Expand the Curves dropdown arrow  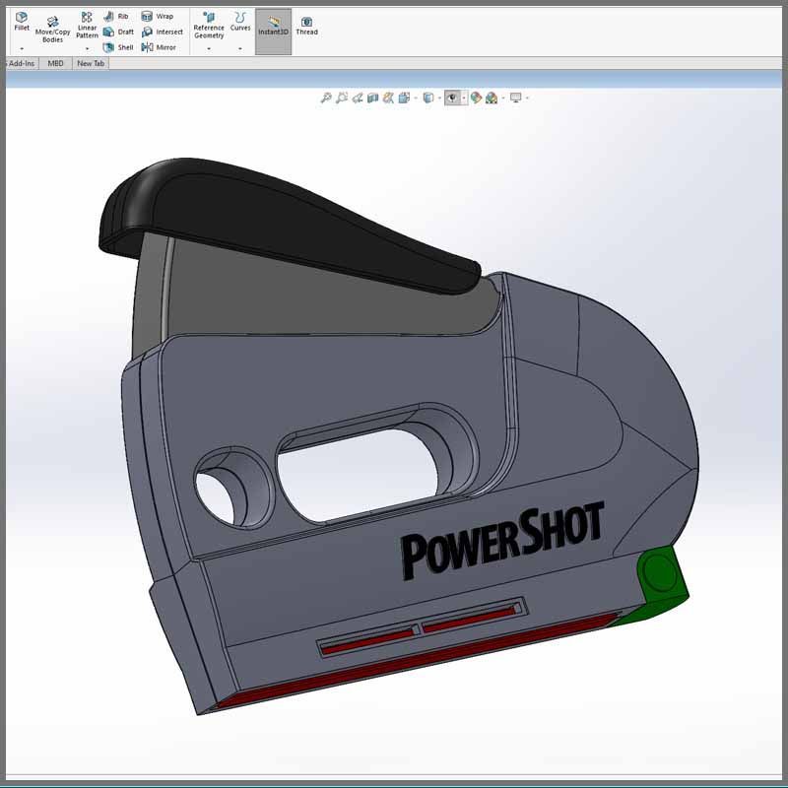tap(240, 48)
